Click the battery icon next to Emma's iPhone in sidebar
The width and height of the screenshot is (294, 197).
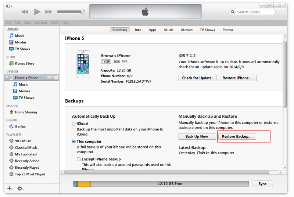click(50, 78)
